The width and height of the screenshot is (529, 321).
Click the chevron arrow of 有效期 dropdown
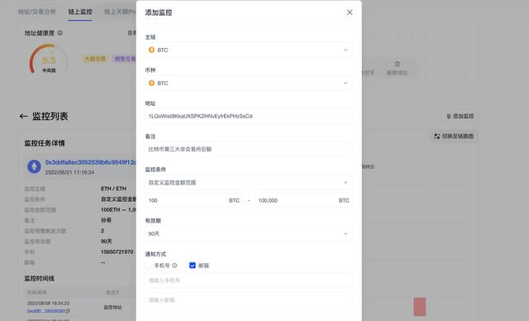coord(346,233)
